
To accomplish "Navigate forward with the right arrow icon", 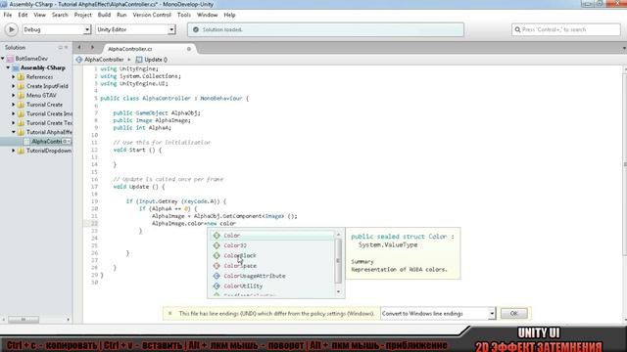I will [x=92, y=48].
